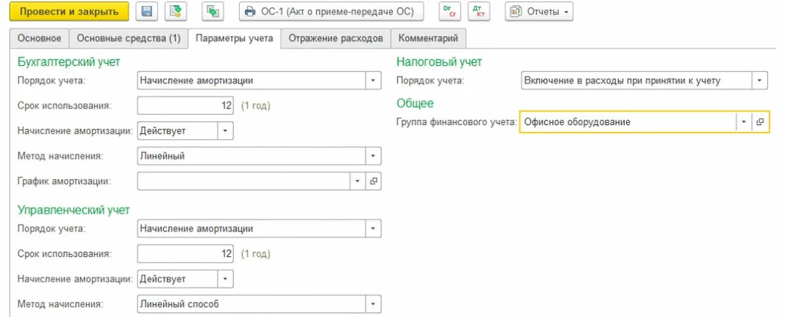Open the Основные средства (1) tab
The image size is (786, 317).
[128, 39]
